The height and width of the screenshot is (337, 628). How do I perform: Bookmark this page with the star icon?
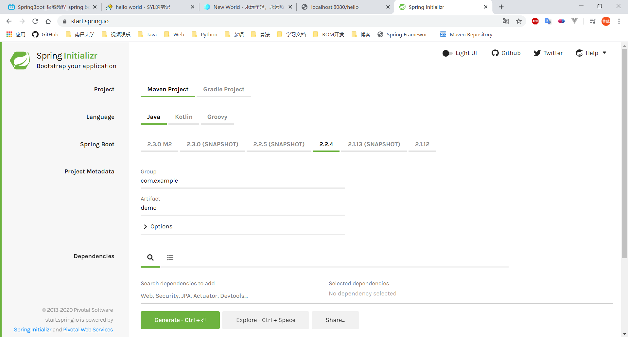(519, 21)
